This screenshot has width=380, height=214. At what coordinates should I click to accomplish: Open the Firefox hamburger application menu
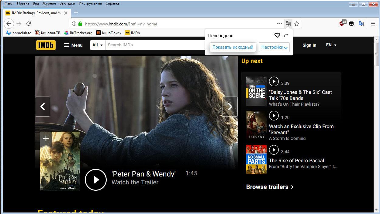[373, 24]
